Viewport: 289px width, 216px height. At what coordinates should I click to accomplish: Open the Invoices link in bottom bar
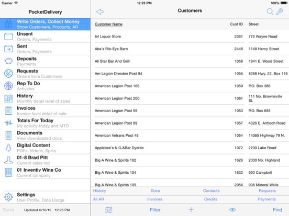[x=154, y=199]
